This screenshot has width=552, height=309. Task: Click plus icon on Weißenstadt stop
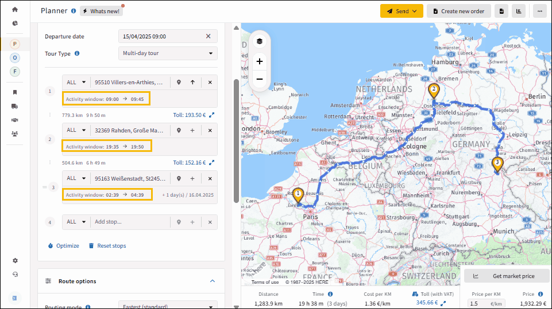192,179
